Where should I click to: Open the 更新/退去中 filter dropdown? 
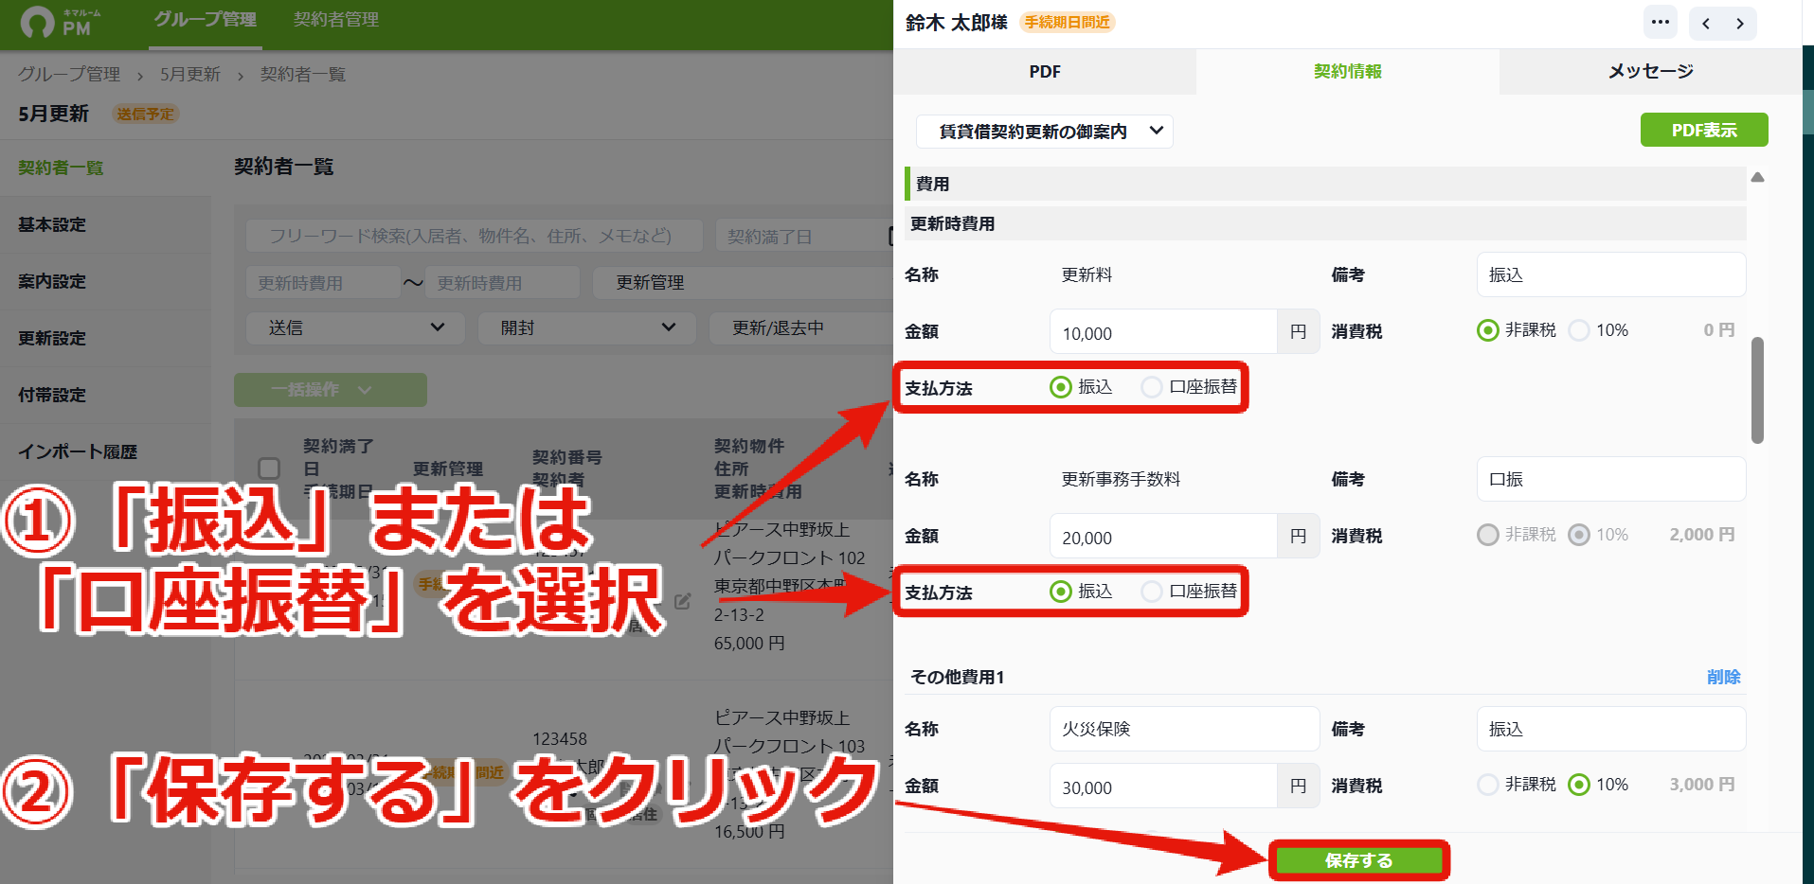pyautogui.click(x=800, y=327)
